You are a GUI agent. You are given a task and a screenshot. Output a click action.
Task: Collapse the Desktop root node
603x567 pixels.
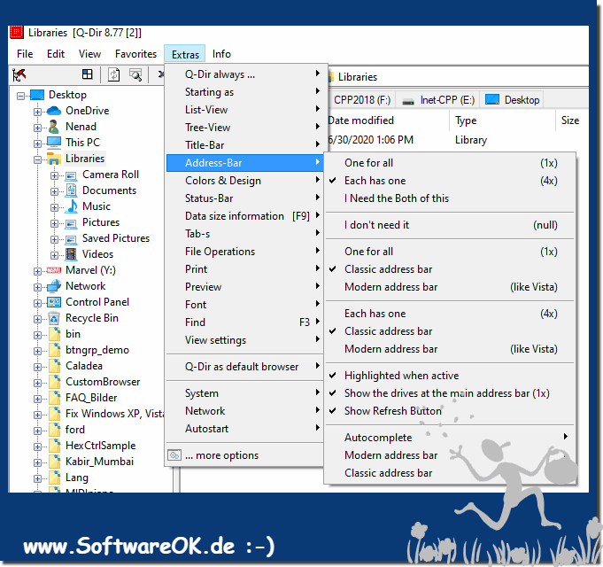point(20,97)
